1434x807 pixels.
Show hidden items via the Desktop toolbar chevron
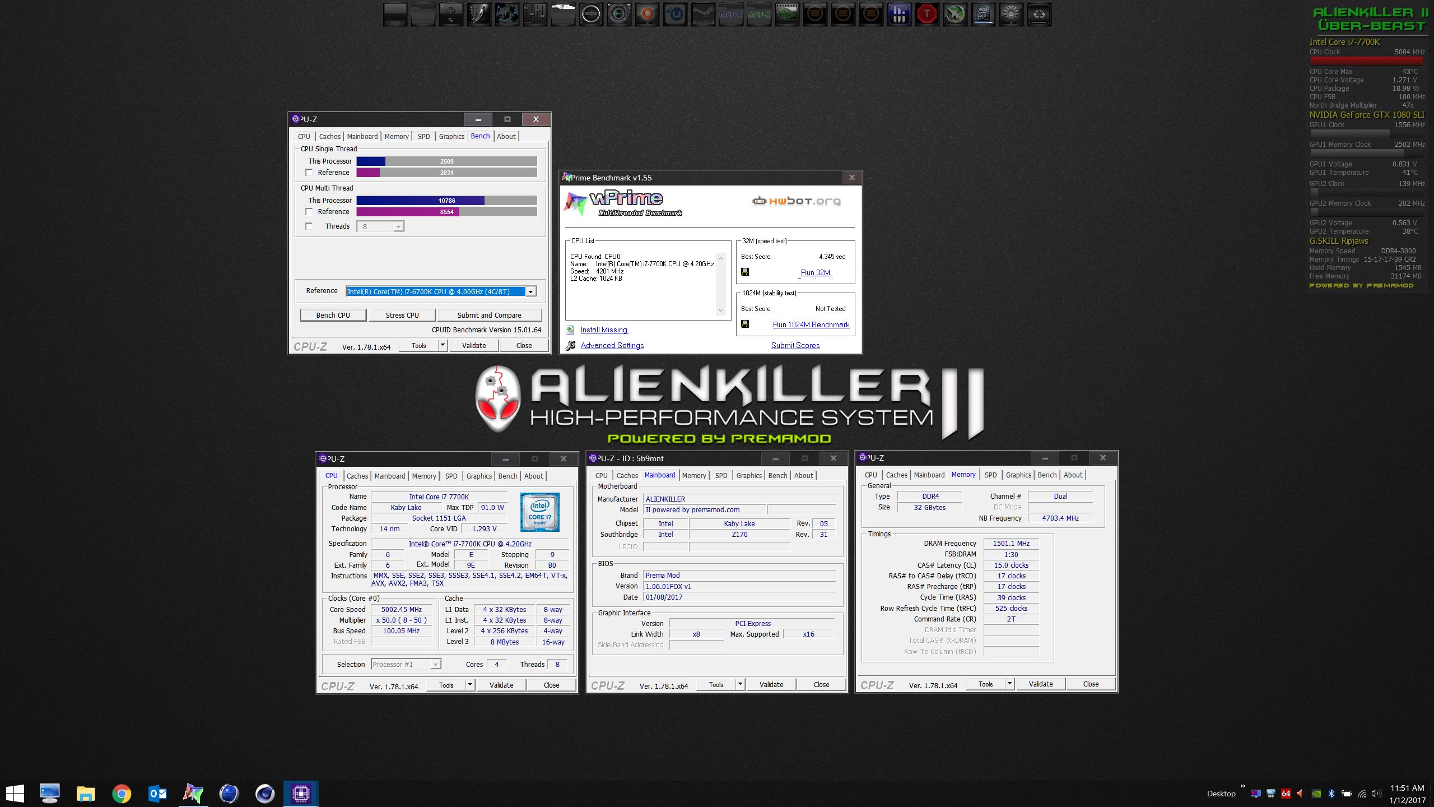(x=1242, y=787)
